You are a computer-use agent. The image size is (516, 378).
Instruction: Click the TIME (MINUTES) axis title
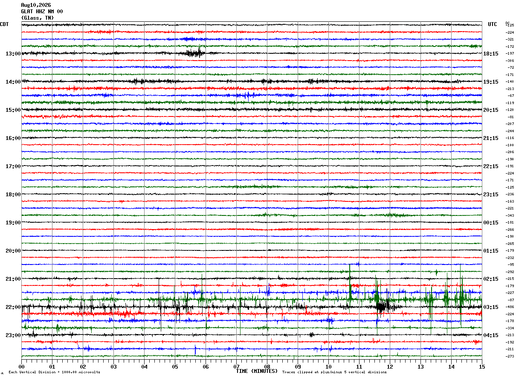coord(257,371)
